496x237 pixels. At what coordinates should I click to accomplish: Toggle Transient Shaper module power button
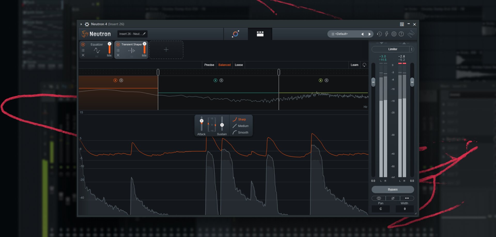[118, 45]
